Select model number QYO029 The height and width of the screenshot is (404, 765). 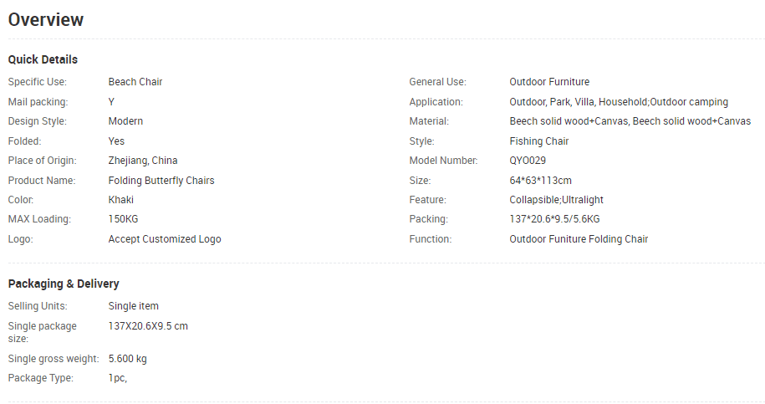(x=528, y=161)
